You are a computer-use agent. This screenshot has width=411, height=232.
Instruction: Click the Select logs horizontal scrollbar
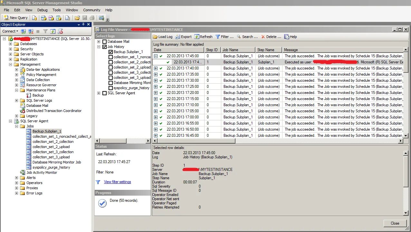pyautogui.click(x=123, y=141)
